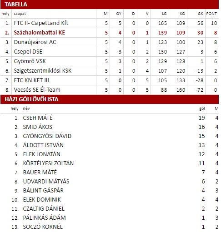This screenshot has width=221, height=232.
Task: Click Vecsés SE Él-Team in table
Action: pyautogui.click(x=37, y=90)
